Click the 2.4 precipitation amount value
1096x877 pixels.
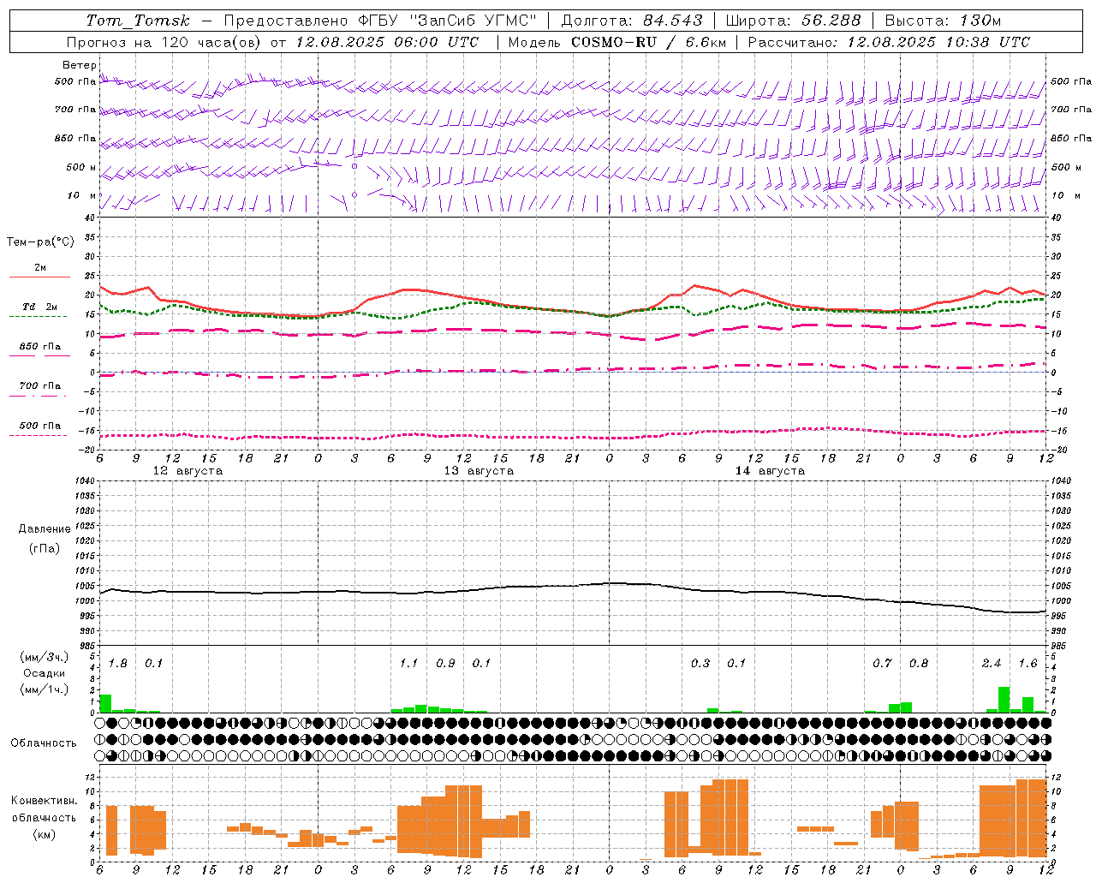pos(992,664)
